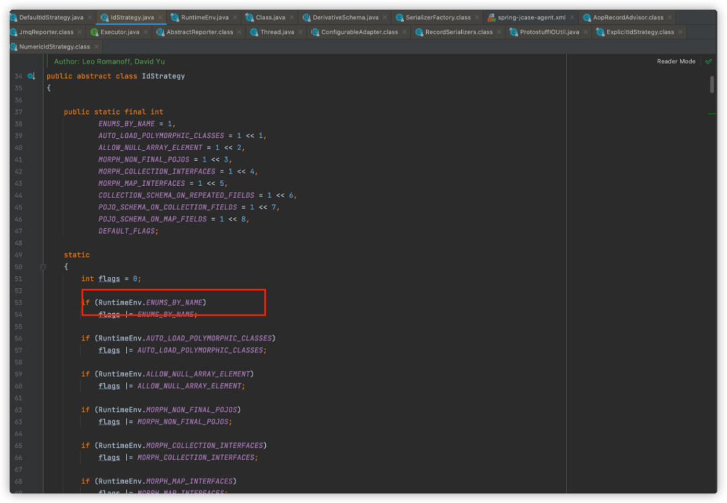Screen dimensions: 727x503
Task: Close the AbstractReporter.class tab
Action: coord(239,32)
